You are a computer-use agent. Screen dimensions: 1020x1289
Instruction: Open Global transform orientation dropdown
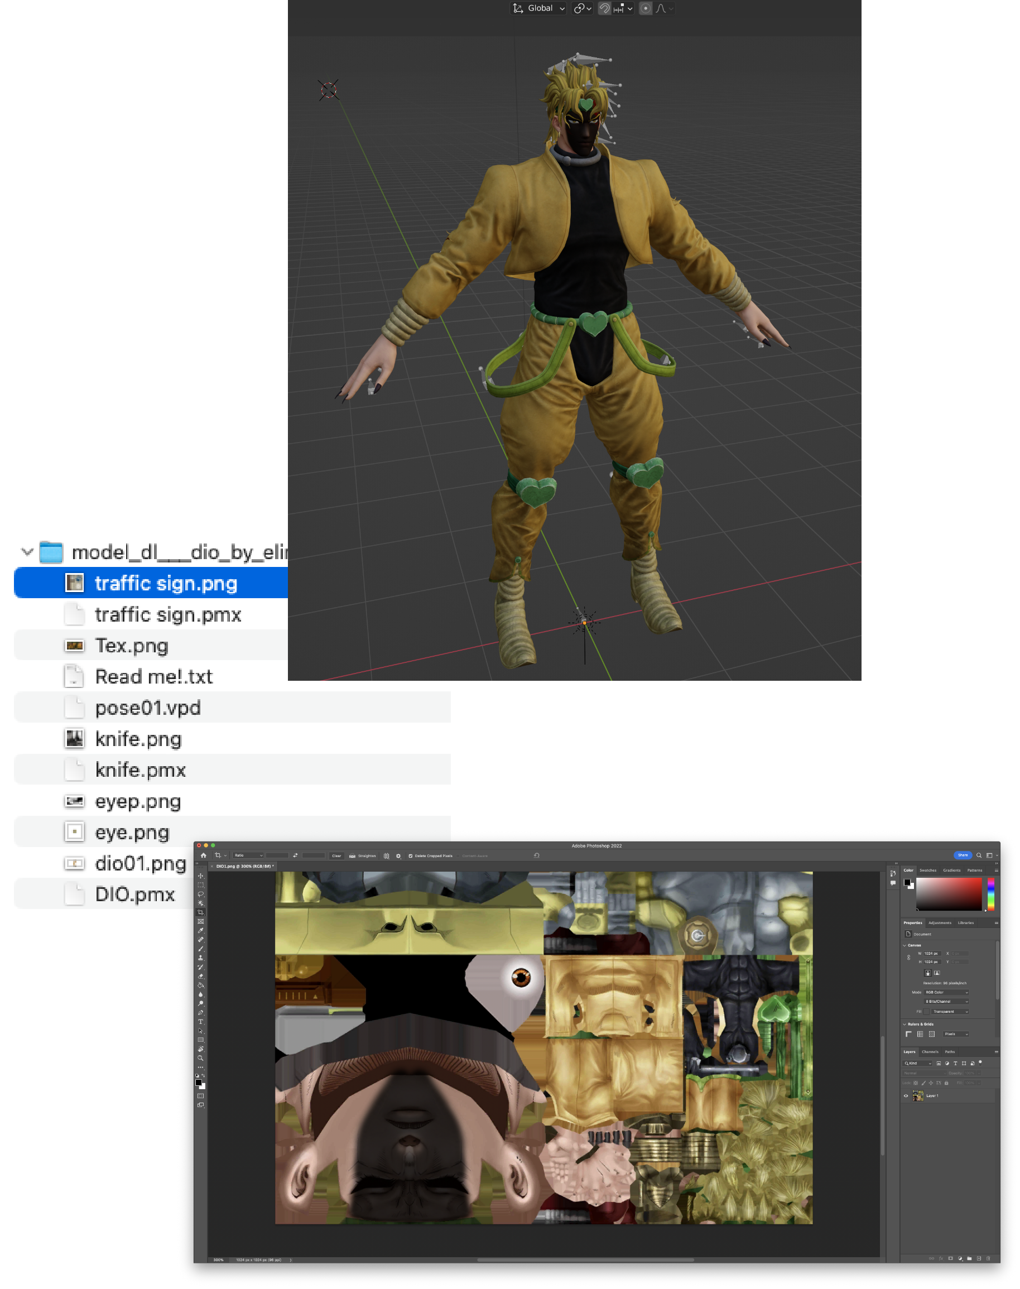(538, 8)
